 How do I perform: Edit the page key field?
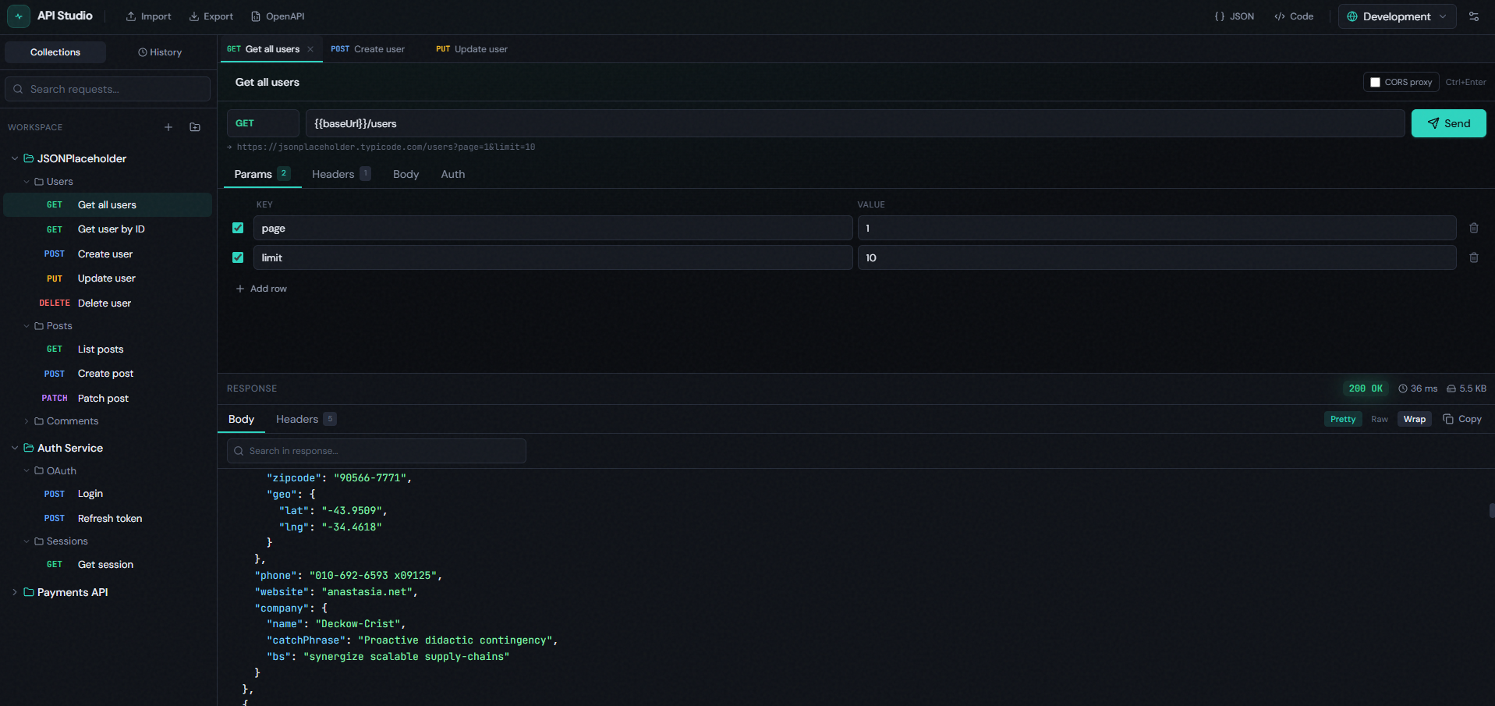[553, 228]
